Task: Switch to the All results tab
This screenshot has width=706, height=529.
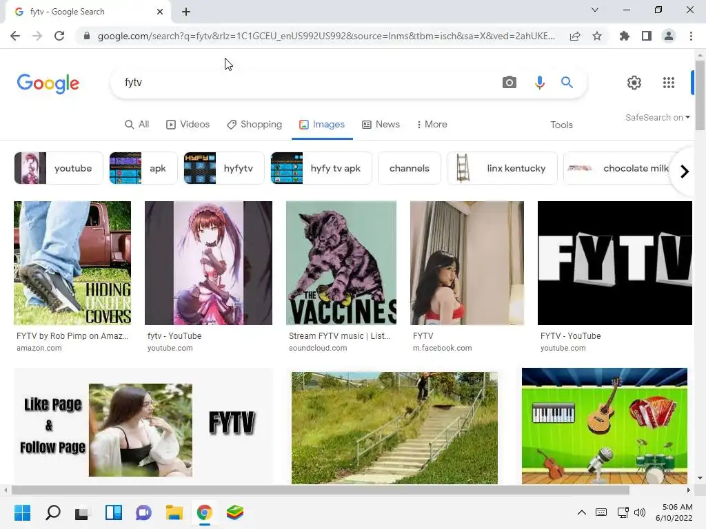Action: click(137, 125)
